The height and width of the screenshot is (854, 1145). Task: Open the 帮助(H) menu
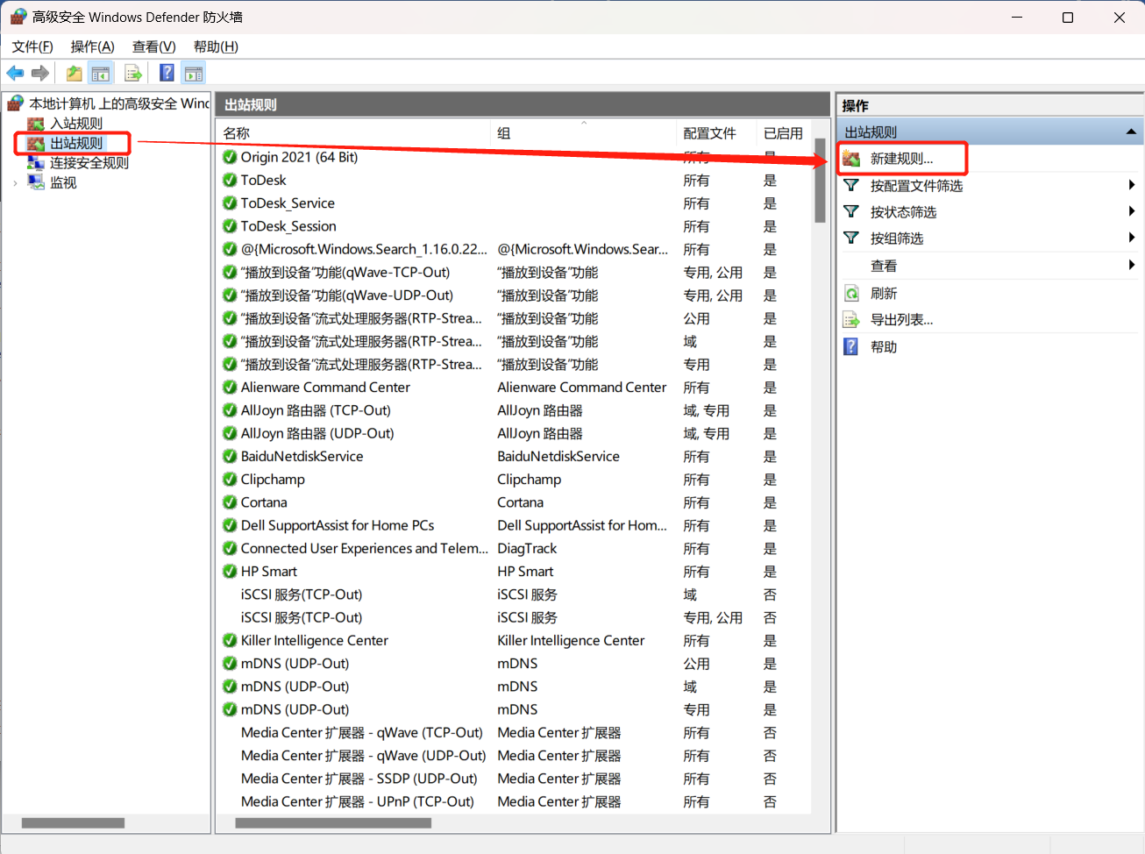pyautogui.click(x=216, y=46)
